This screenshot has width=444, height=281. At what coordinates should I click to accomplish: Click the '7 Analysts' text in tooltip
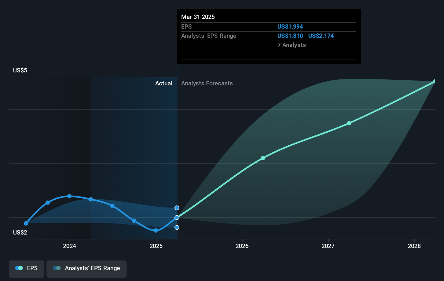coord(291,45)
